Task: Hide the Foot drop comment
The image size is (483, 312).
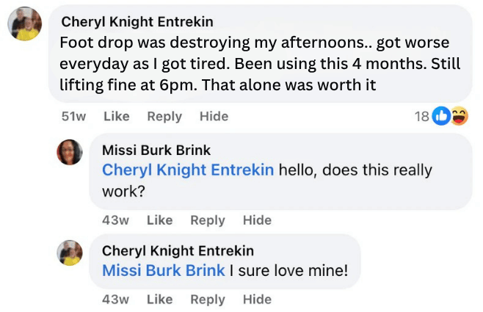Action: (x=214, y=116)
